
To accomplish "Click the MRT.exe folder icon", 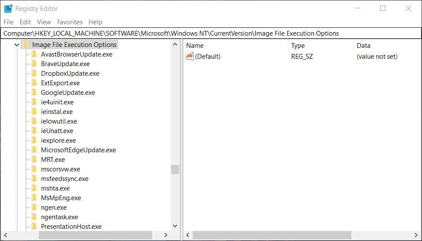I will (34, 160).
